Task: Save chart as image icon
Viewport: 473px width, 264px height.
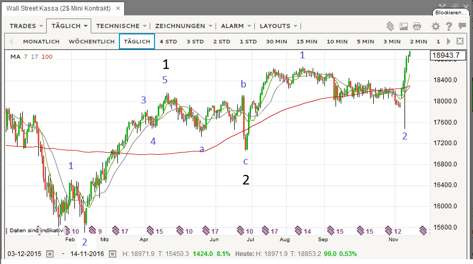Action: (x=403, y=26)
